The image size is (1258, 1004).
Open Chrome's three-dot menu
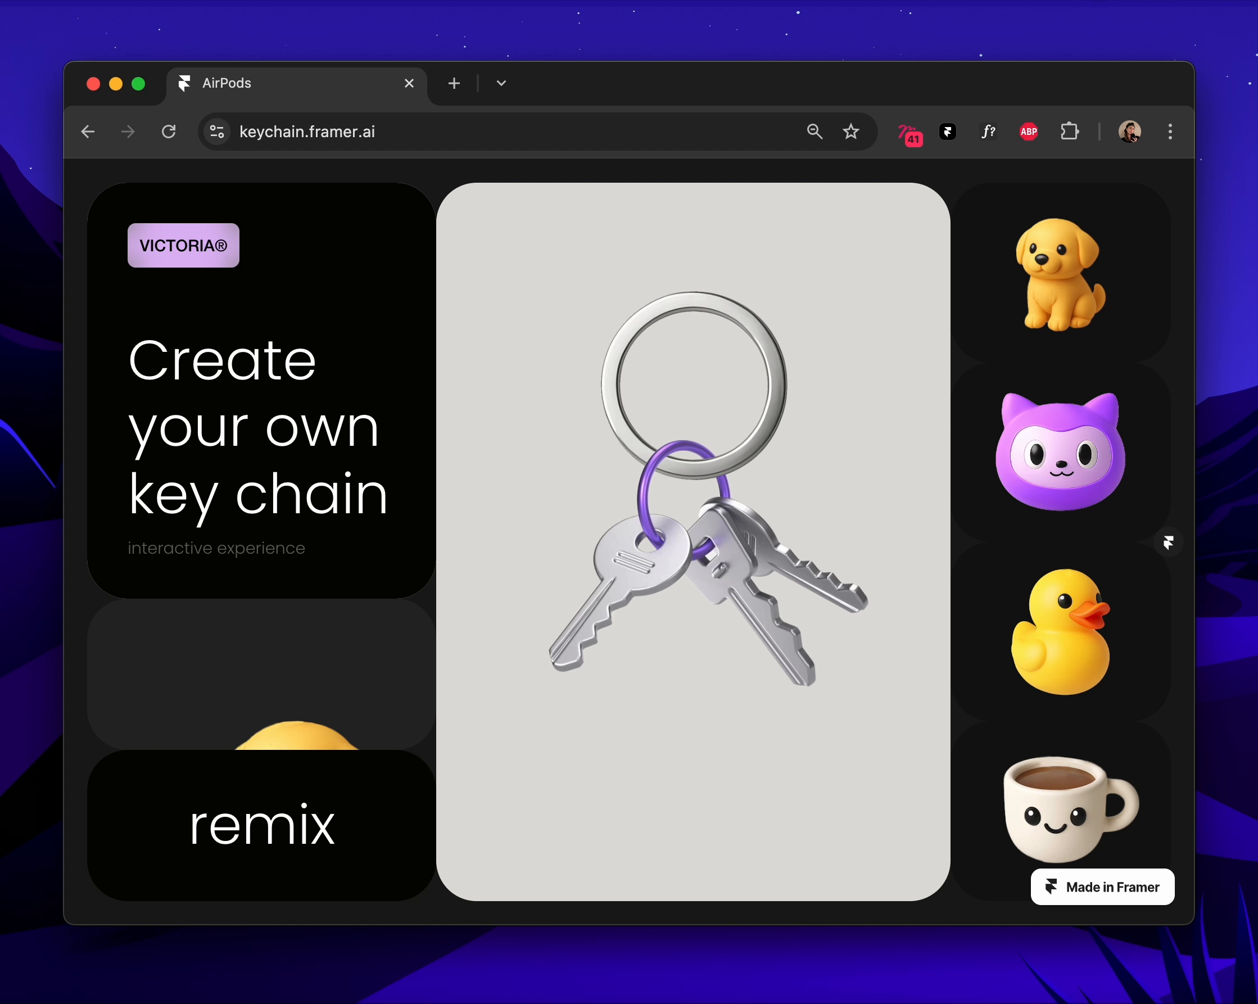coord(1170,132)
